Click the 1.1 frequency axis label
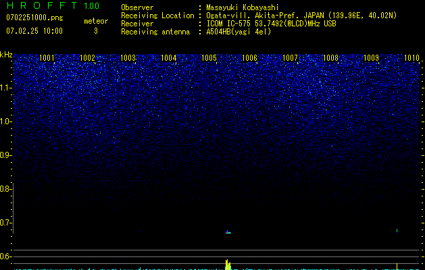The image size is (425, 270). (x=5, y=88)
